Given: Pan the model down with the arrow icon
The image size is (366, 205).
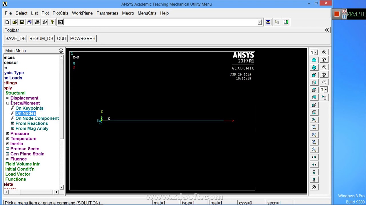Looking at the screenshot, I should 314,180.
